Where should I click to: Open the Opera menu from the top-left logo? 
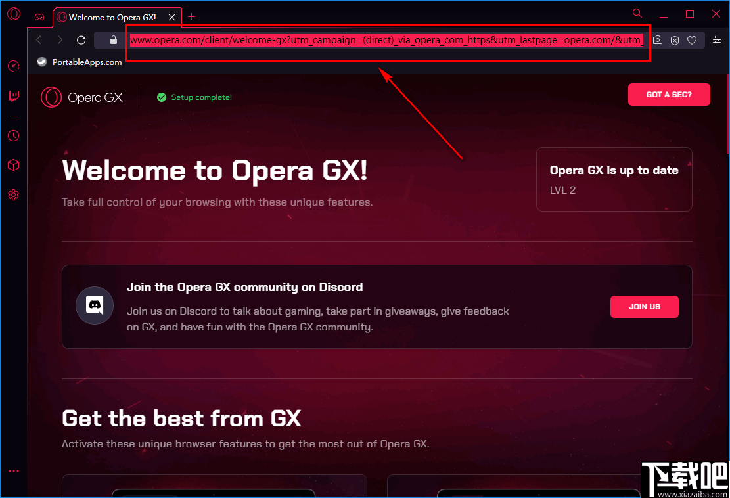[14, 14]
